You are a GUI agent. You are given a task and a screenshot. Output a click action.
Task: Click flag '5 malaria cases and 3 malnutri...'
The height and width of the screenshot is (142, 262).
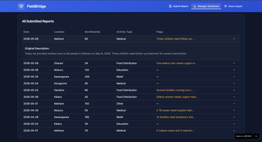coord(176,131)
